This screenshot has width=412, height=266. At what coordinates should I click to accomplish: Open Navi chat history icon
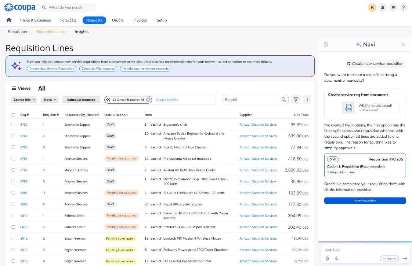tap(326, 45)
